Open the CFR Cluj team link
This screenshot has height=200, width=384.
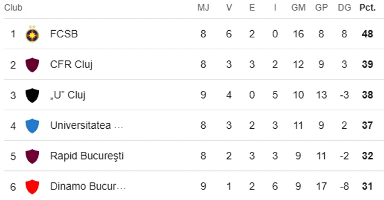pyautogui.click(x=71, y=65)
